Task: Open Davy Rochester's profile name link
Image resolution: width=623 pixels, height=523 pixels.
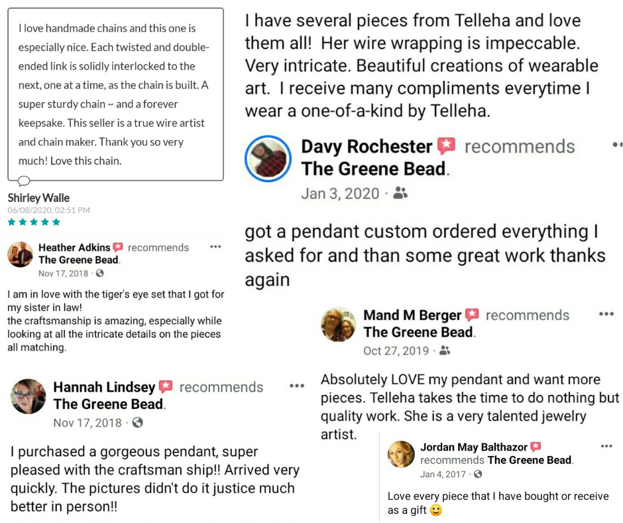Action: tap(367, 147)
